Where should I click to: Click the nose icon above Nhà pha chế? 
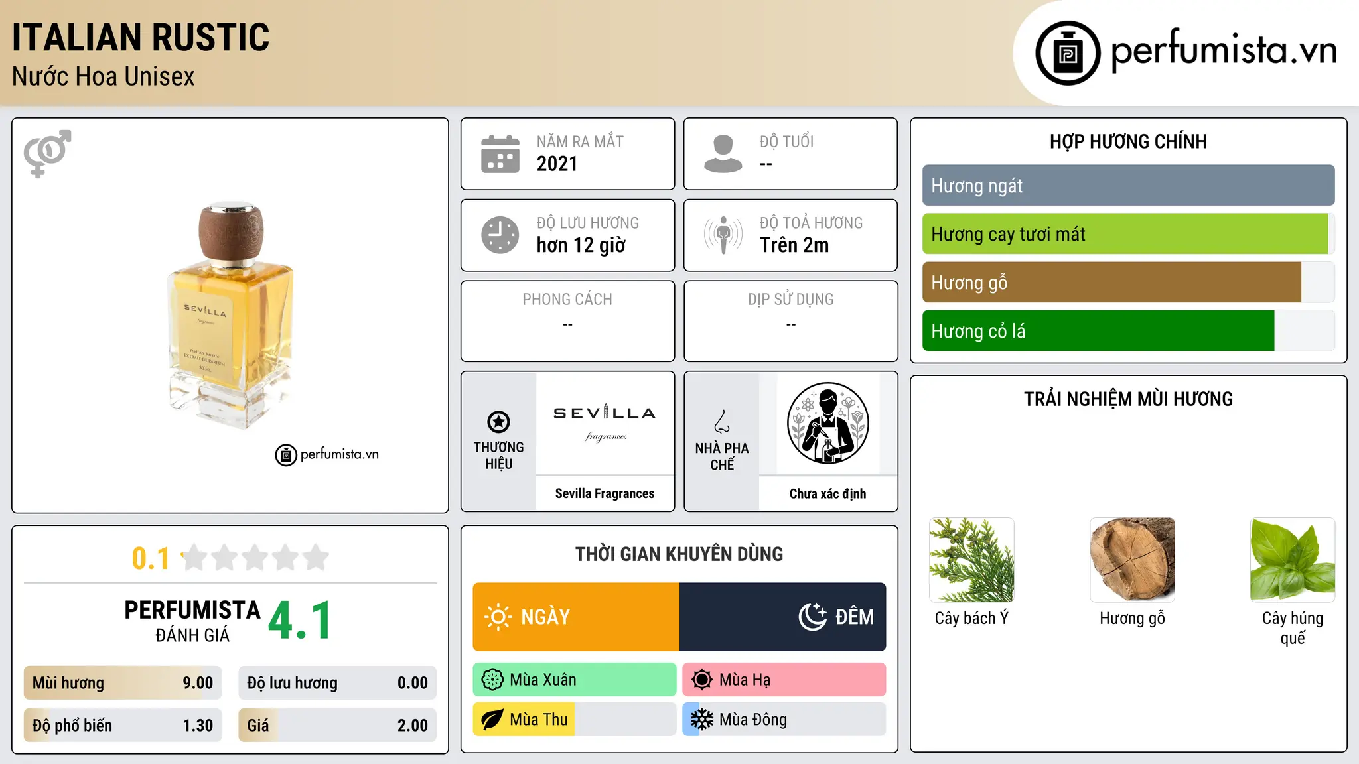[721, 422]
